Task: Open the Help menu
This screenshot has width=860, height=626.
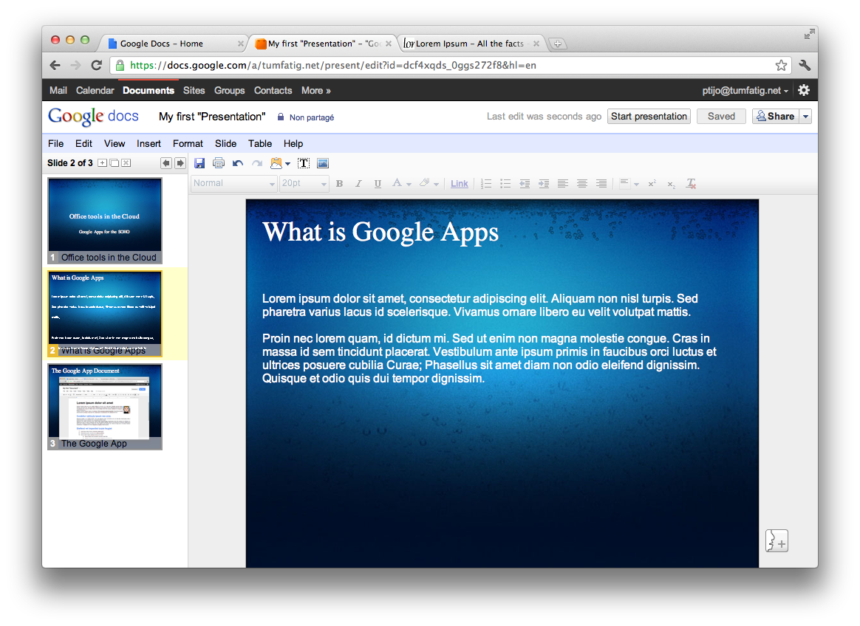Action: [293, 144]
